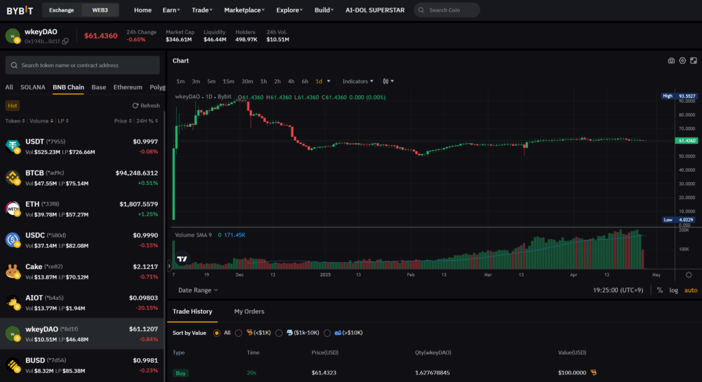Click the BUSD token icon
The height and width of the screenshot is (382, 702).
(x=12, y=366)
